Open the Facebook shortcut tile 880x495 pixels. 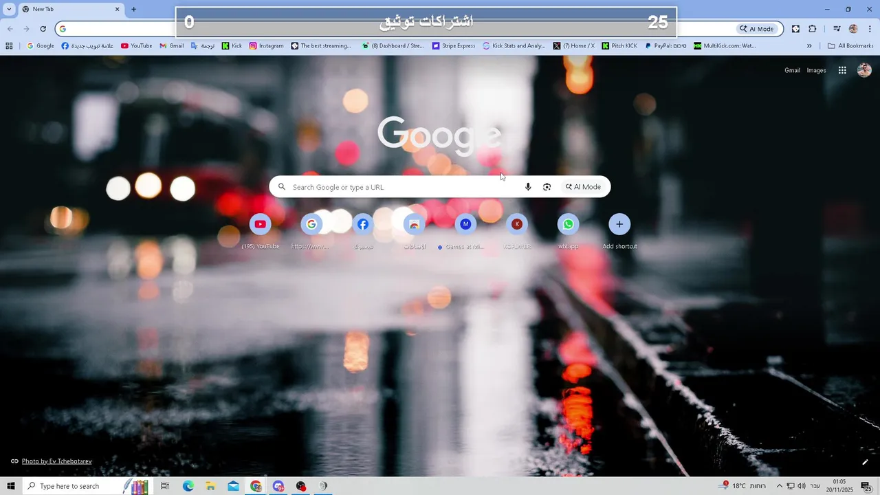tap(362, 231)
